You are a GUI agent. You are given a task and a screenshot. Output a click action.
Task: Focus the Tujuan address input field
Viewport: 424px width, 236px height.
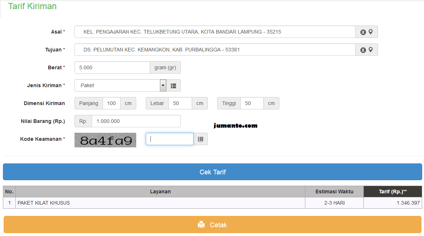[215, 50]
